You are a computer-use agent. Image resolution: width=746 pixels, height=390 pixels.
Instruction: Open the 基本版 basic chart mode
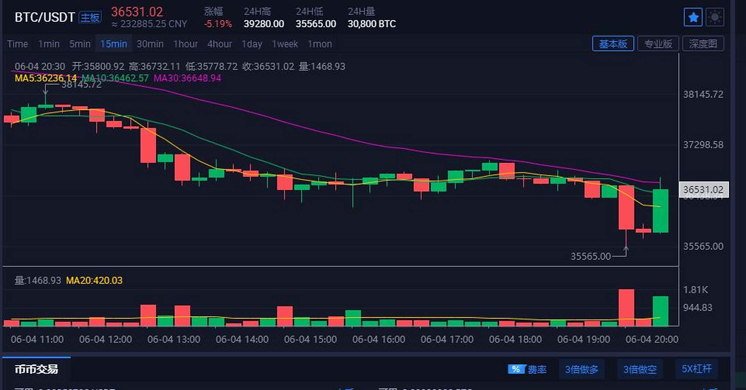tap(613, 44)
